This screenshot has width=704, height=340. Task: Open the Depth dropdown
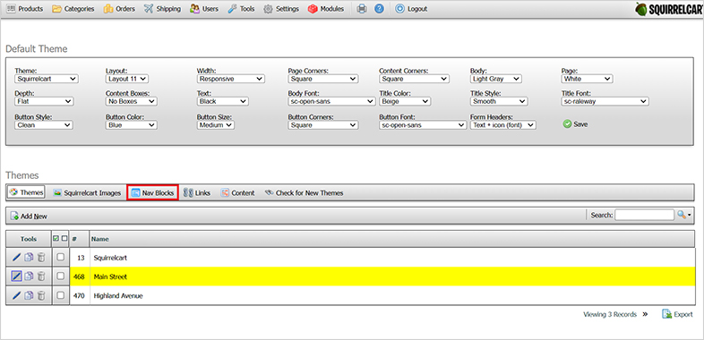point(44,101)
